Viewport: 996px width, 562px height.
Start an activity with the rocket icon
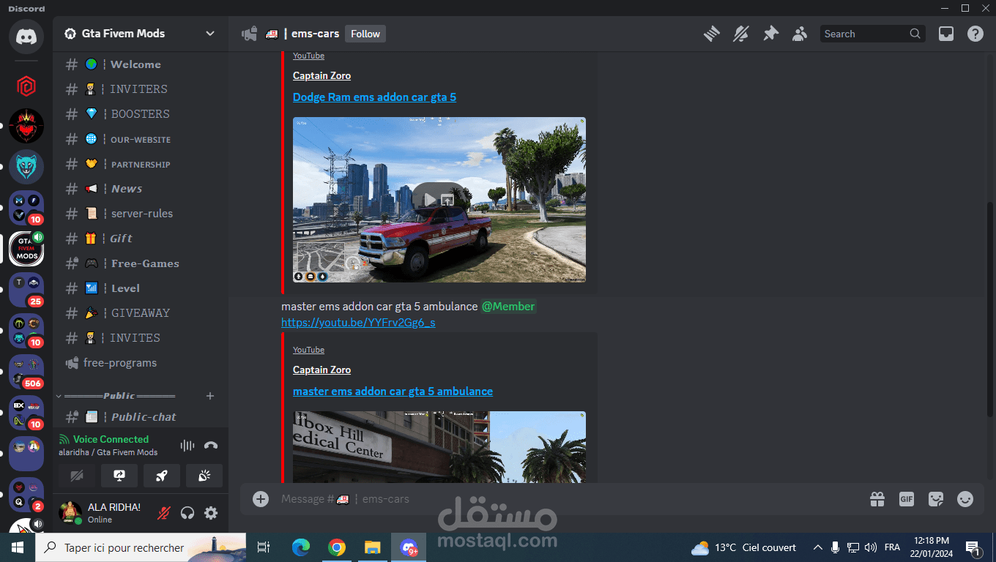click(162, 476)
